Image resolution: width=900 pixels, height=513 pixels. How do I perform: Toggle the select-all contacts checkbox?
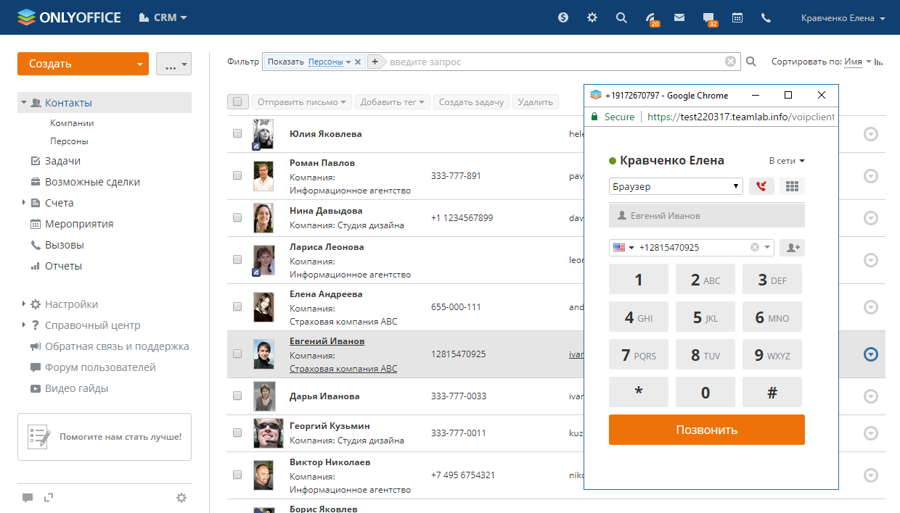[x=238, y=102]
